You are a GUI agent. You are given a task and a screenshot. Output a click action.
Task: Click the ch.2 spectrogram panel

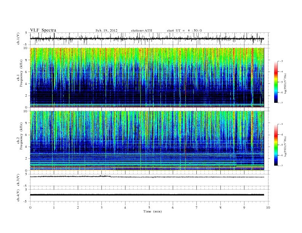click(x=147, y=141)
